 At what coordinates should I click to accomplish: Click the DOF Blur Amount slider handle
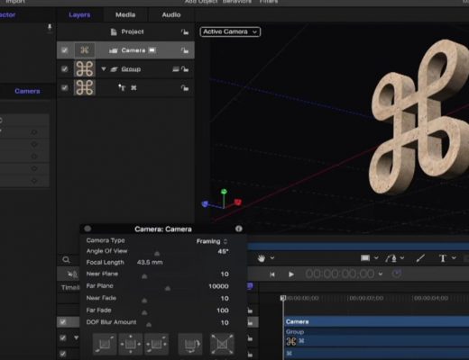click(x=149, y=324)
